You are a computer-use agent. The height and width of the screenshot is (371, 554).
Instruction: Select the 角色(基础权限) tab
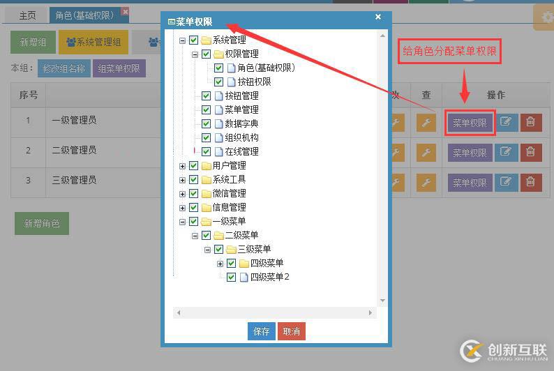point(84,15)
